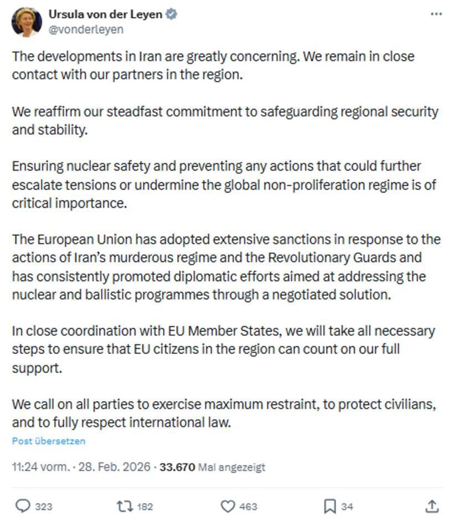Like the post with the heart icon

pos(228,506)
